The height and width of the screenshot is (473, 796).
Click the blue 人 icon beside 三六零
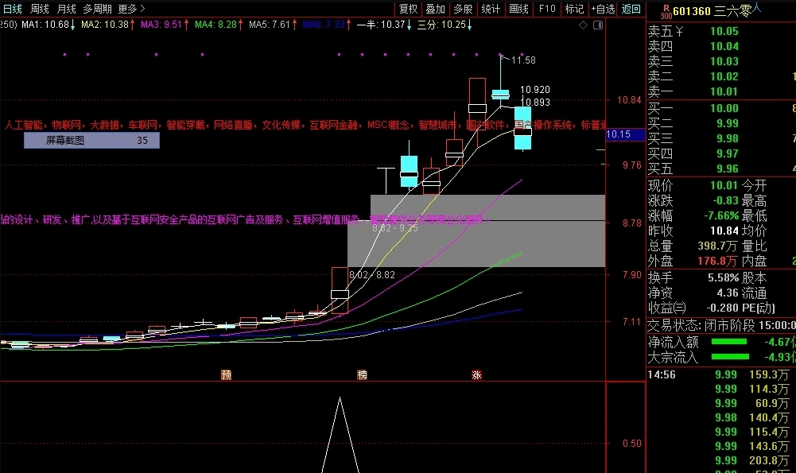pyautogui.click(x=756, y=7)
